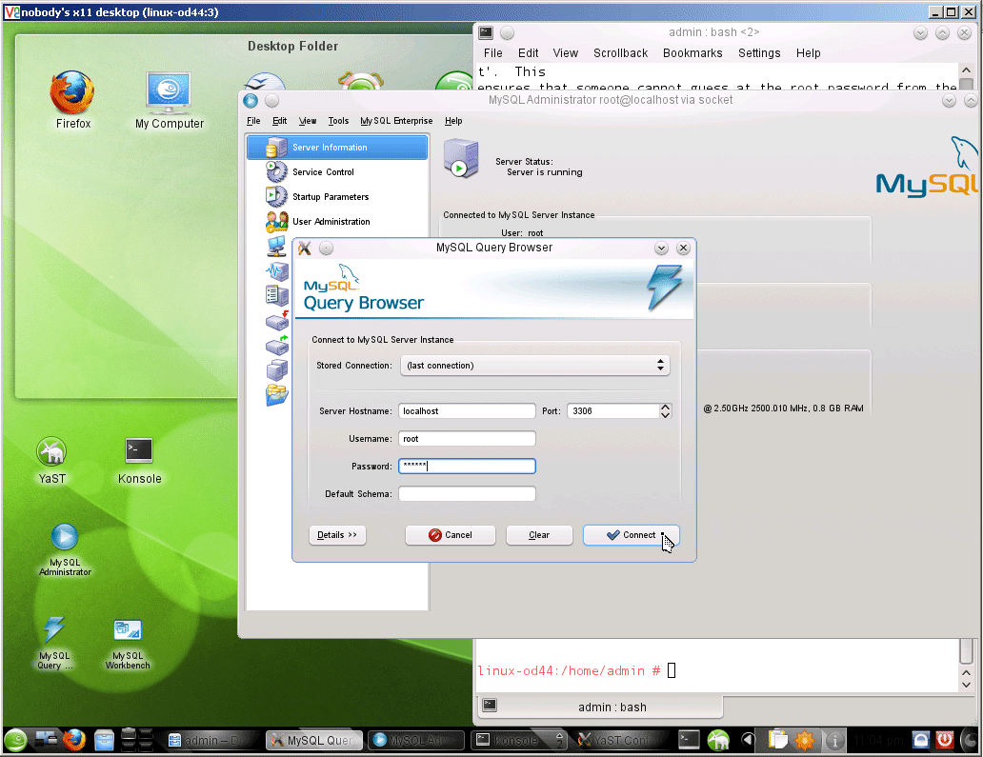
Task: Click the Clear button
Action: (x=539, y=535)
